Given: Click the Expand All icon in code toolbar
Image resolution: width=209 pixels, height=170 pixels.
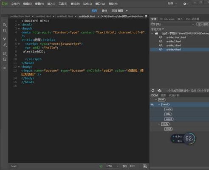Looking at the screenshot, I should (4, 39).
